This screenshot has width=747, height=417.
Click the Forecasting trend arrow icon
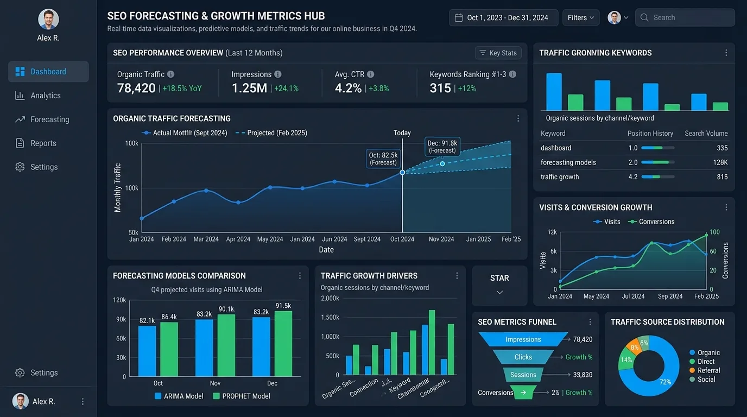click(x=20, y=119)
